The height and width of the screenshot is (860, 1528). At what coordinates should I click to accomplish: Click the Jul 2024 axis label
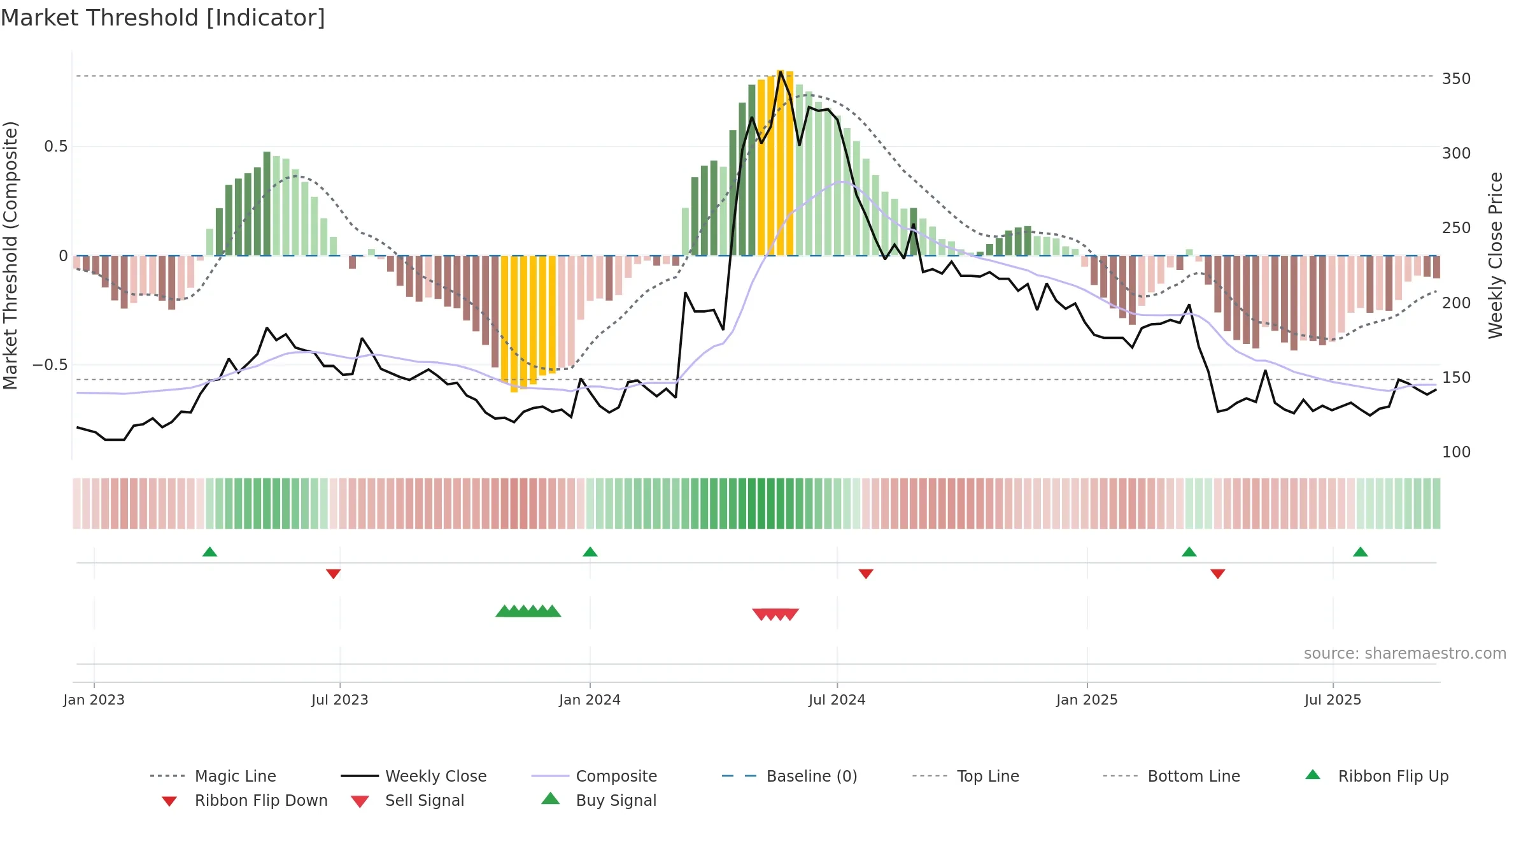837,699
